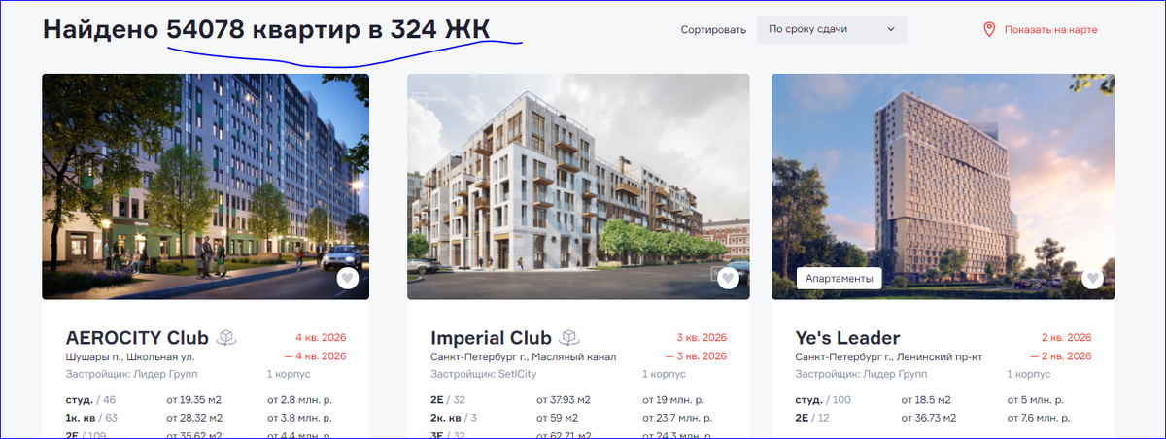This screenshot has height=439, width=1166.
Task: Open 3D tour icon beside AEROCITY Club
Action: (x=225, y=338)
